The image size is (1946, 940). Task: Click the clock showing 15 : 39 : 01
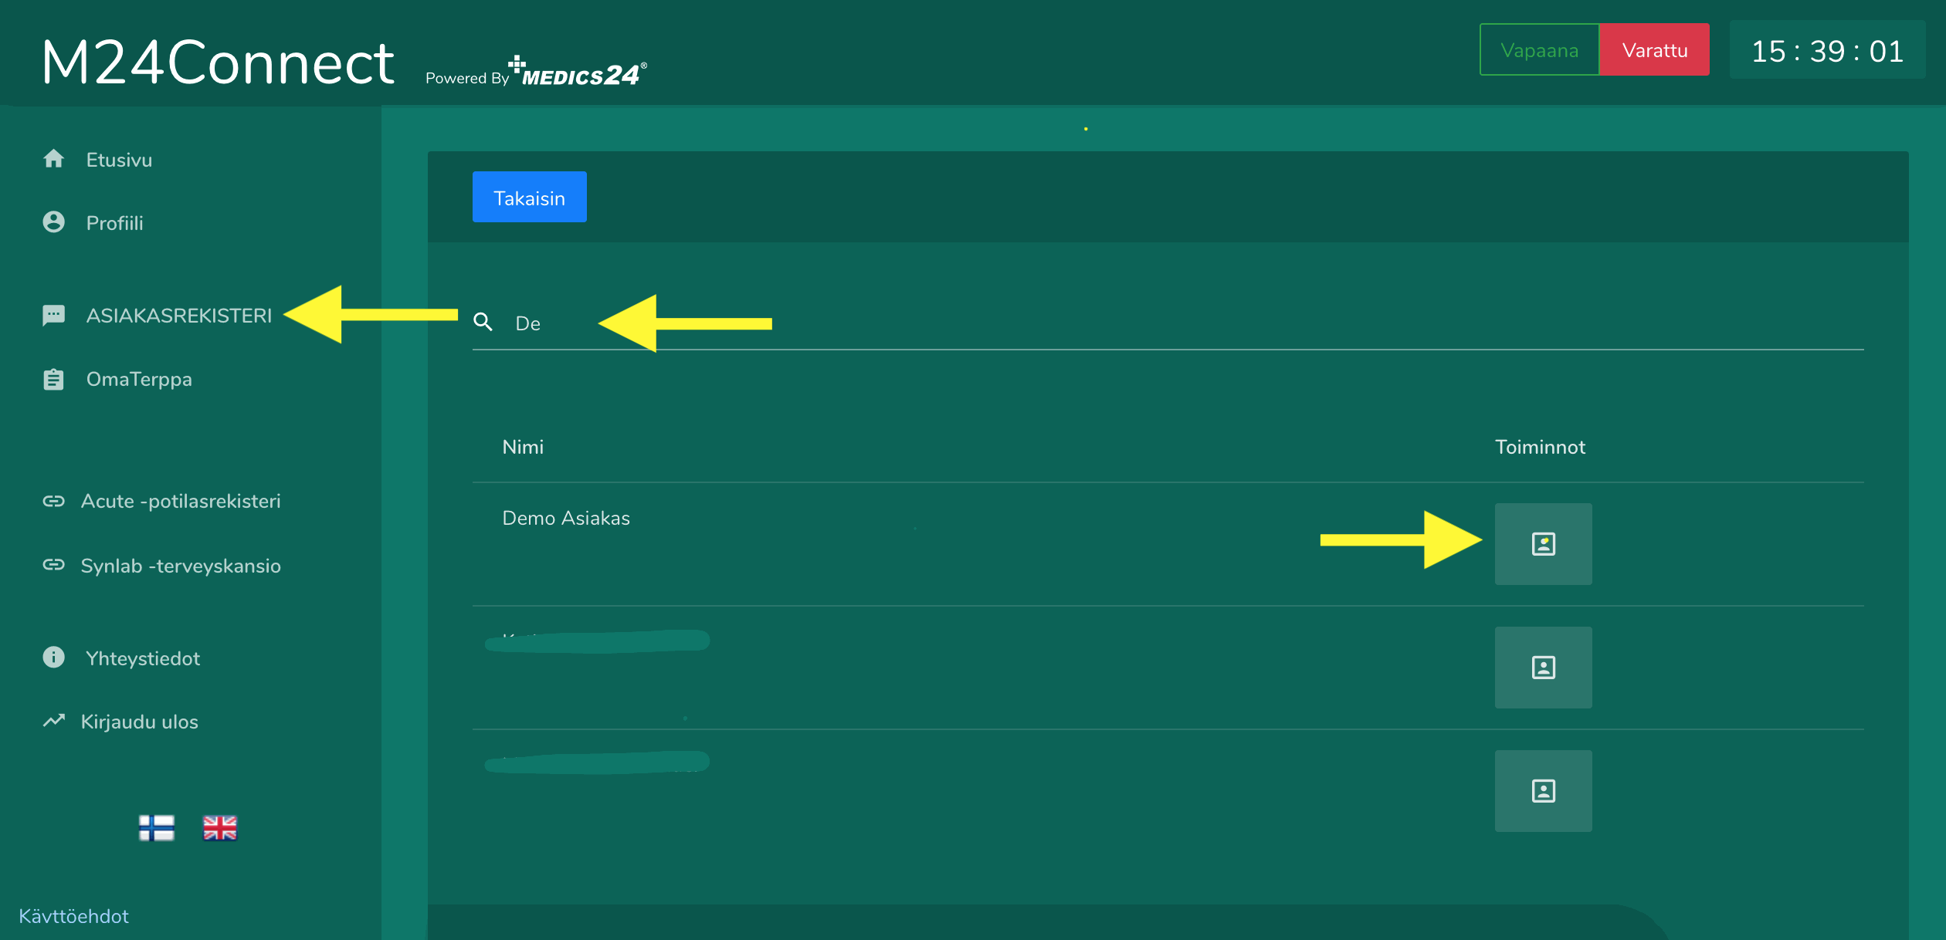[x=1827, y=51]
